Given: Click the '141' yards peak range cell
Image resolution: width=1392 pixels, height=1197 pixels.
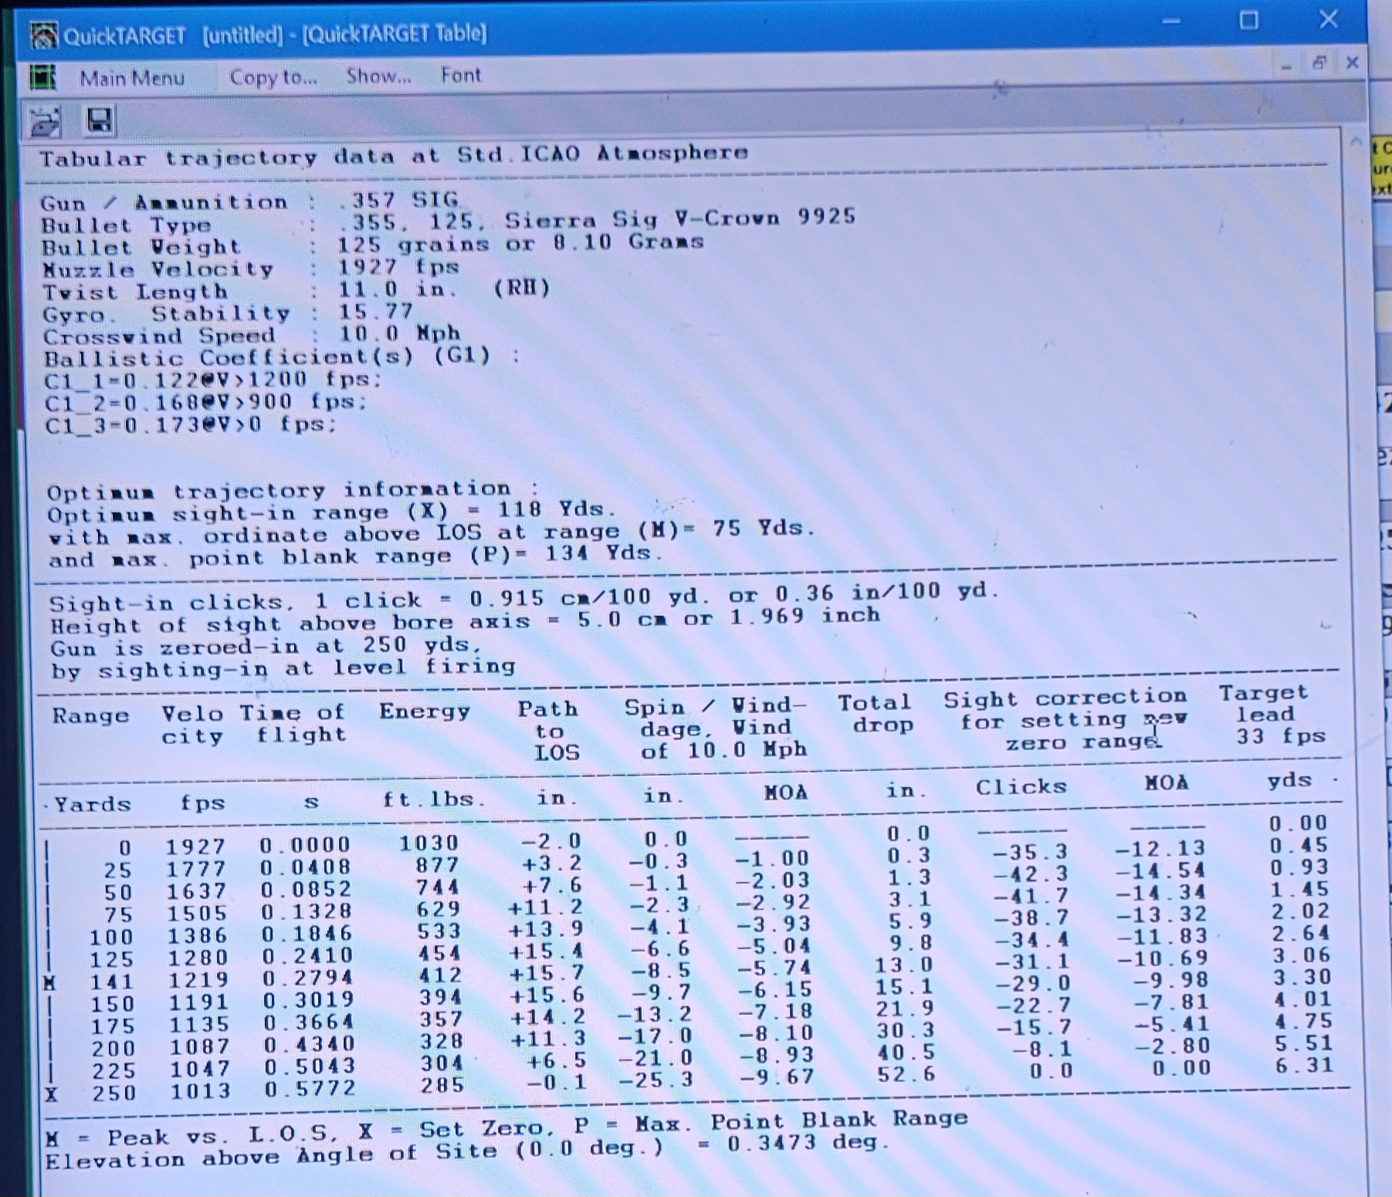Looking at the screenshot, I should click(x=111, y=982).
